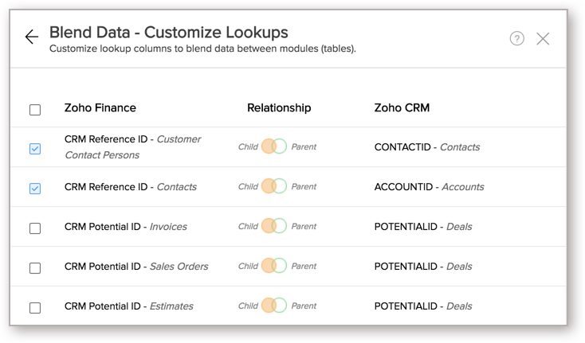Go back using the left arrow icon
The height and width of the screenshot is (343, 585).
32,37
